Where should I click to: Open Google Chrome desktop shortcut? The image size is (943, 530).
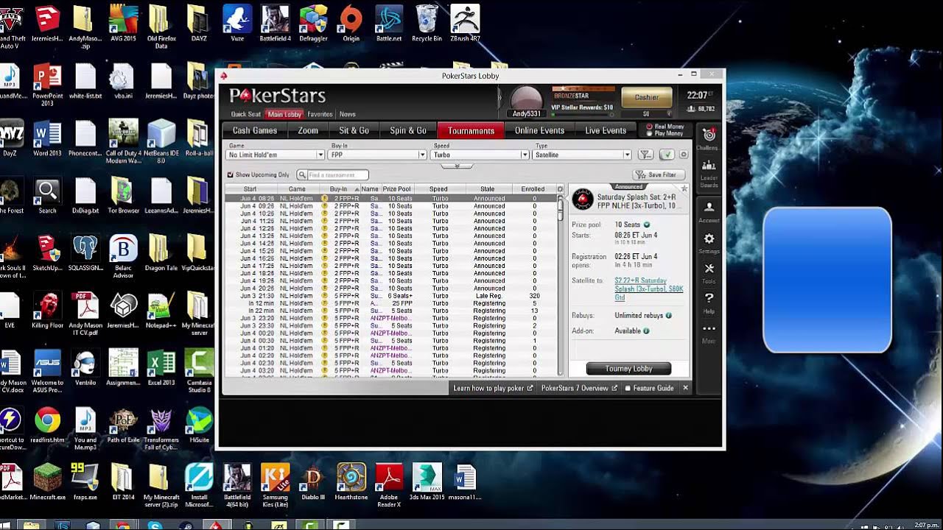[x=48, y=420]
